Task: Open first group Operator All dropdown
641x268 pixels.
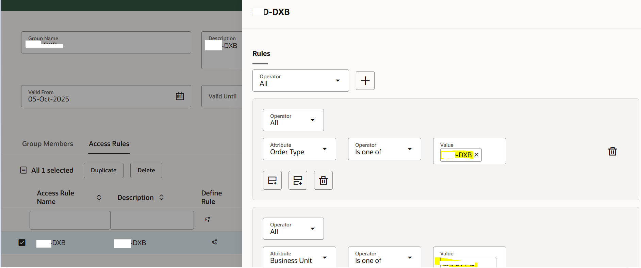Action: (x=293, y=120)
